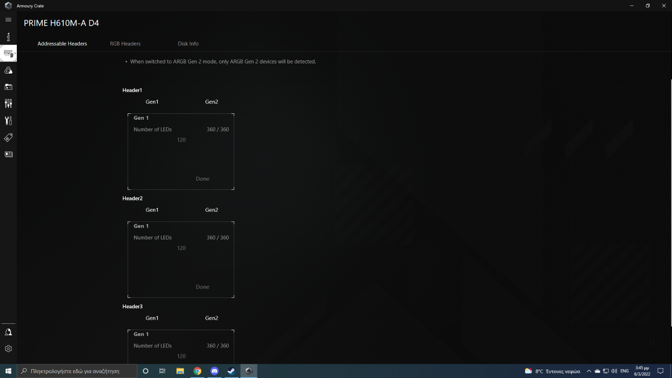Open Steam from the taskbar
The image size is (672, 378).
click(x=231, y=371)
